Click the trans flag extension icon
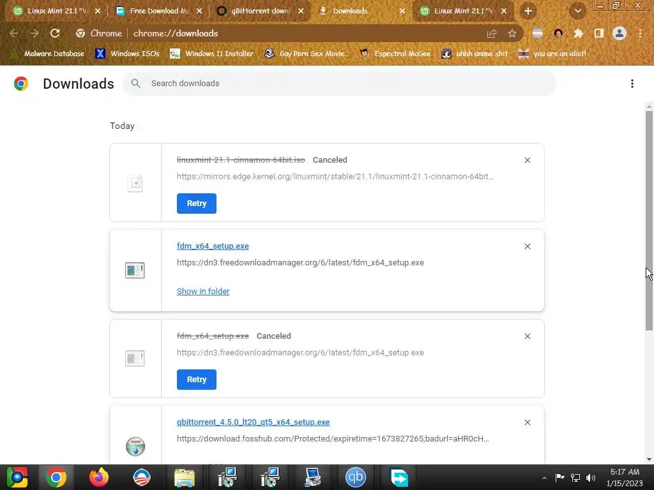 [538, 33]
